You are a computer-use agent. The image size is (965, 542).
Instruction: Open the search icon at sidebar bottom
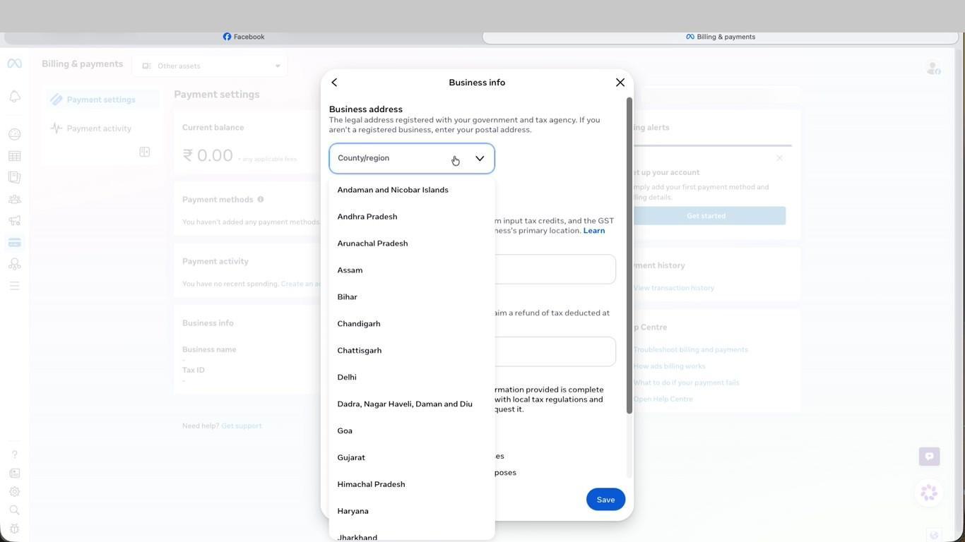click(x=14, y=510)
